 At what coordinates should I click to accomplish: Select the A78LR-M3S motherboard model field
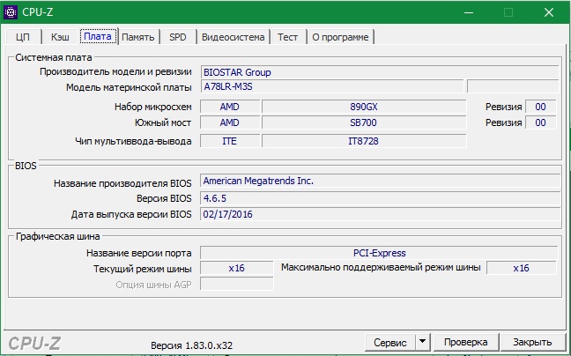click(331, 87)
